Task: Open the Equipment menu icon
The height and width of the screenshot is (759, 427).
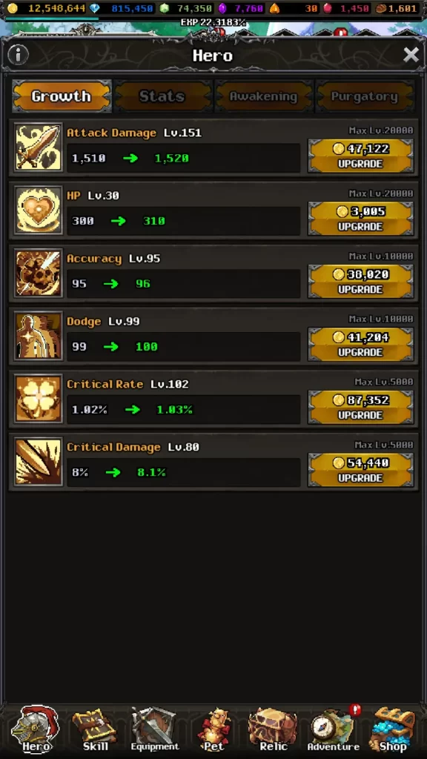Action: tap(154, 729)
